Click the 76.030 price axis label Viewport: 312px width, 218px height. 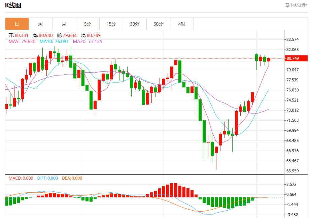(292, 90)
